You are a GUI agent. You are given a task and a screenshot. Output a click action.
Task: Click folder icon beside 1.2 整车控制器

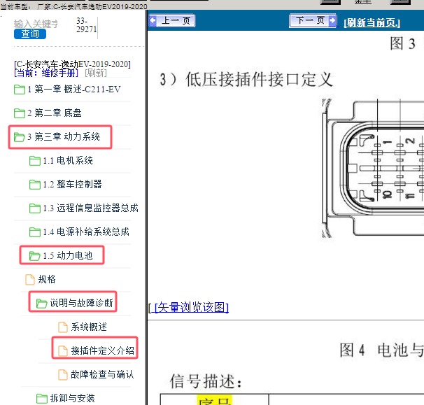point(35,185)
